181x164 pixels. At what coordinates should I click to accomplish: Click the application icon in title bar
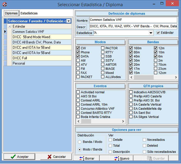tap(4, 4)
